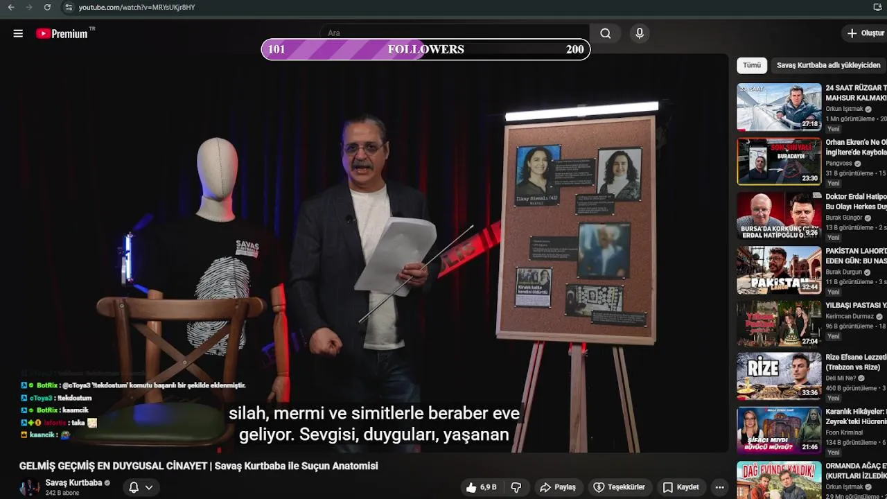
Task: Open Rize Efsane Lezzetleri video thumbnail
Action: [779, 378]
